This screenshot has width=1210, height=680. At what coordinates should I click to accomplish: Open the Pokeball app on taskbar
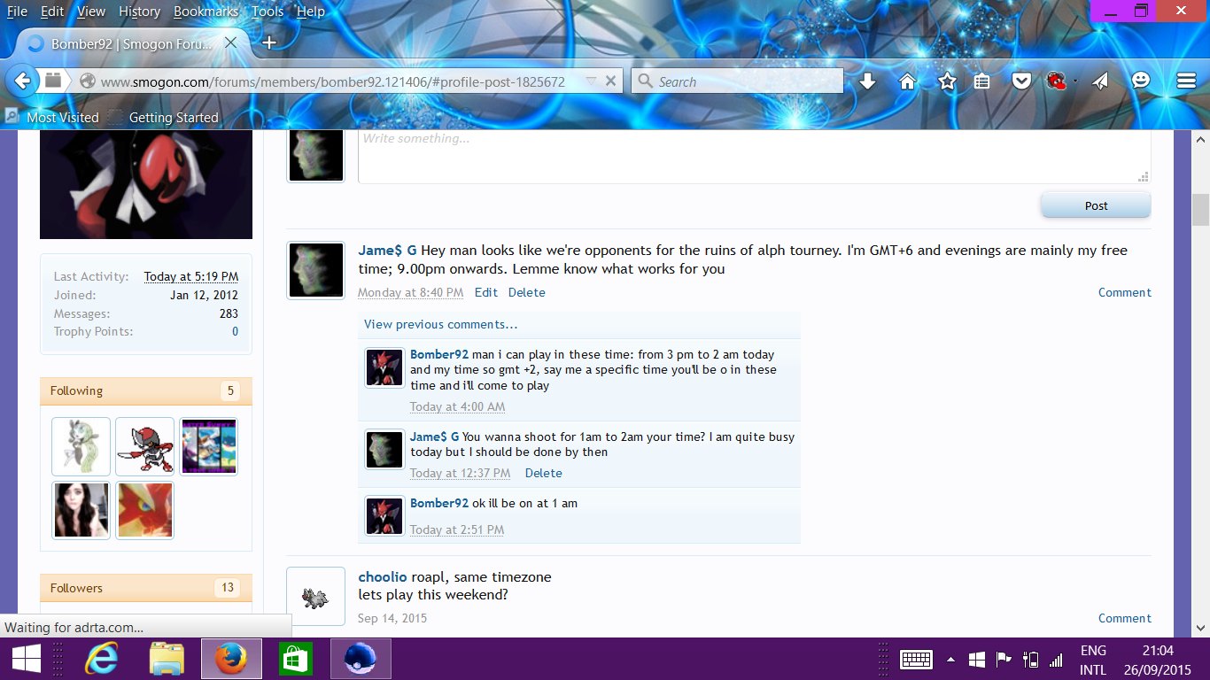pyautogui.click(x=360, y=660)
